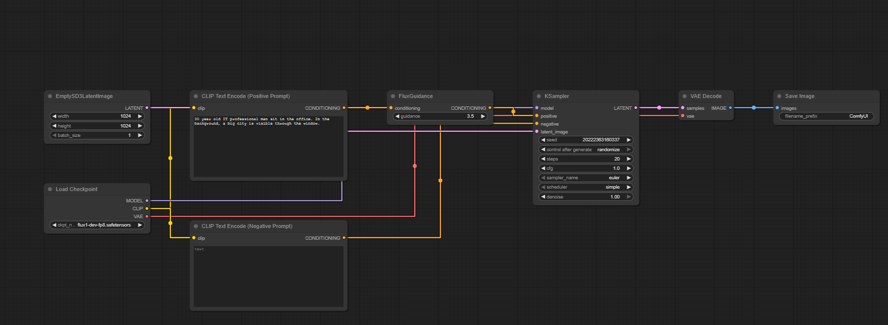
Task: Click the filename_prefix field in Save Image
Action: tap(826, 116)
